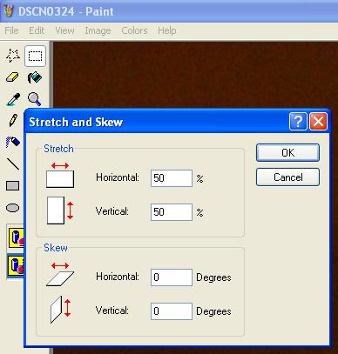Viewport: 338px width, 354px height.
Task: Open the Image menu
Action: [x=98, y=30]
